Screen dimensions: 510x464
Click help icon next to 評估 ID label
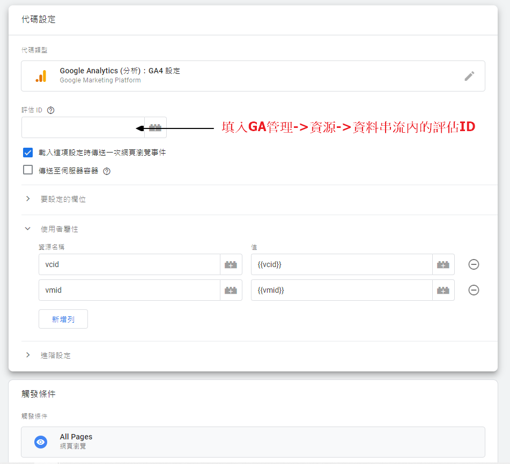51,110
